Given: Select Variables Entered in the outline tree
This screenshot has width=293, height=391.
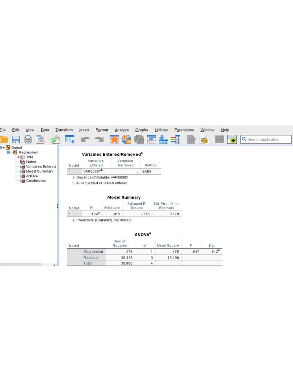Looking at the screenshot, I should [41, 166].
